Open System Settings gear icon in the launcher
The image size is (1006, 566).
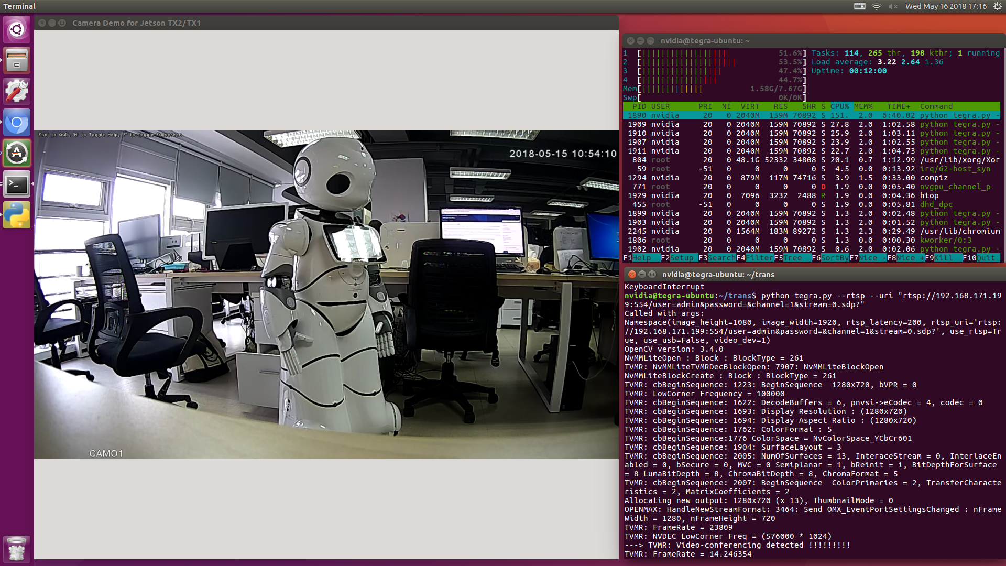pyautogui.click(x=17, y=90)
